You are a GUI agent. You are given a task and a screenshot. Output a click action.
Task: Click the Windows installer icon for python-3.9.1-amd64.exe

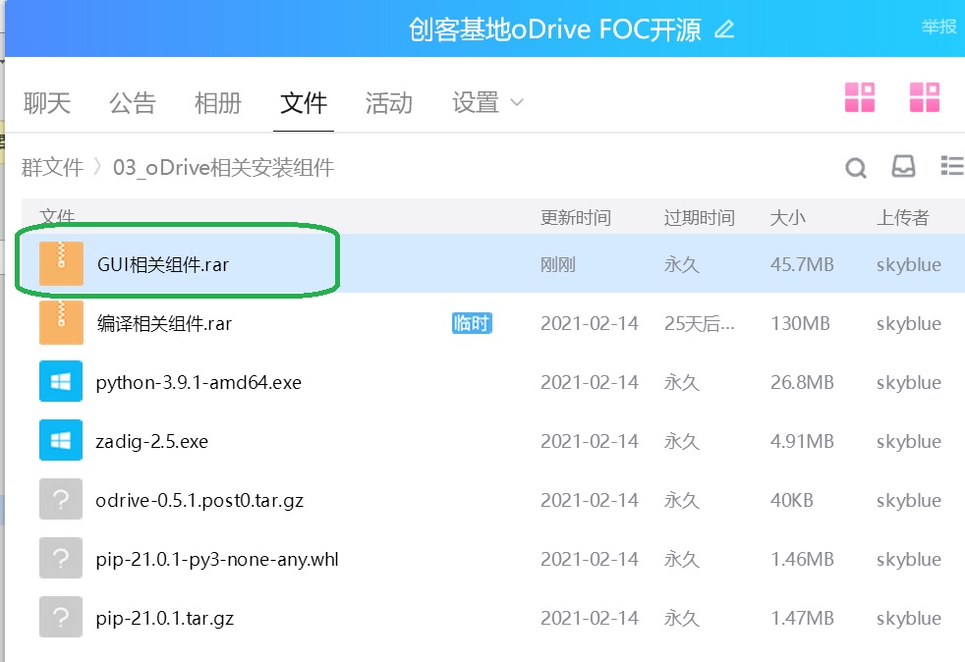[60, 381]
